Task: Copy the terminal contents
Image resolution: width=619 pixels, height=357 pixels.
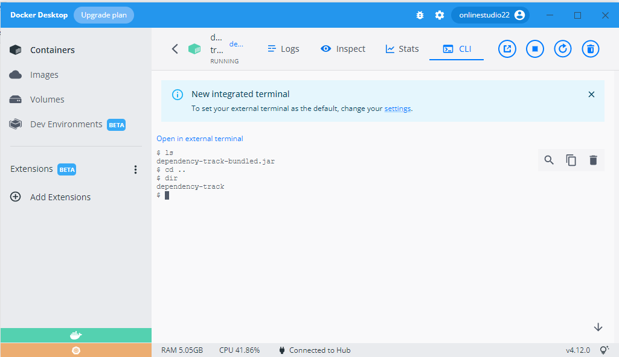Action: 571,160
